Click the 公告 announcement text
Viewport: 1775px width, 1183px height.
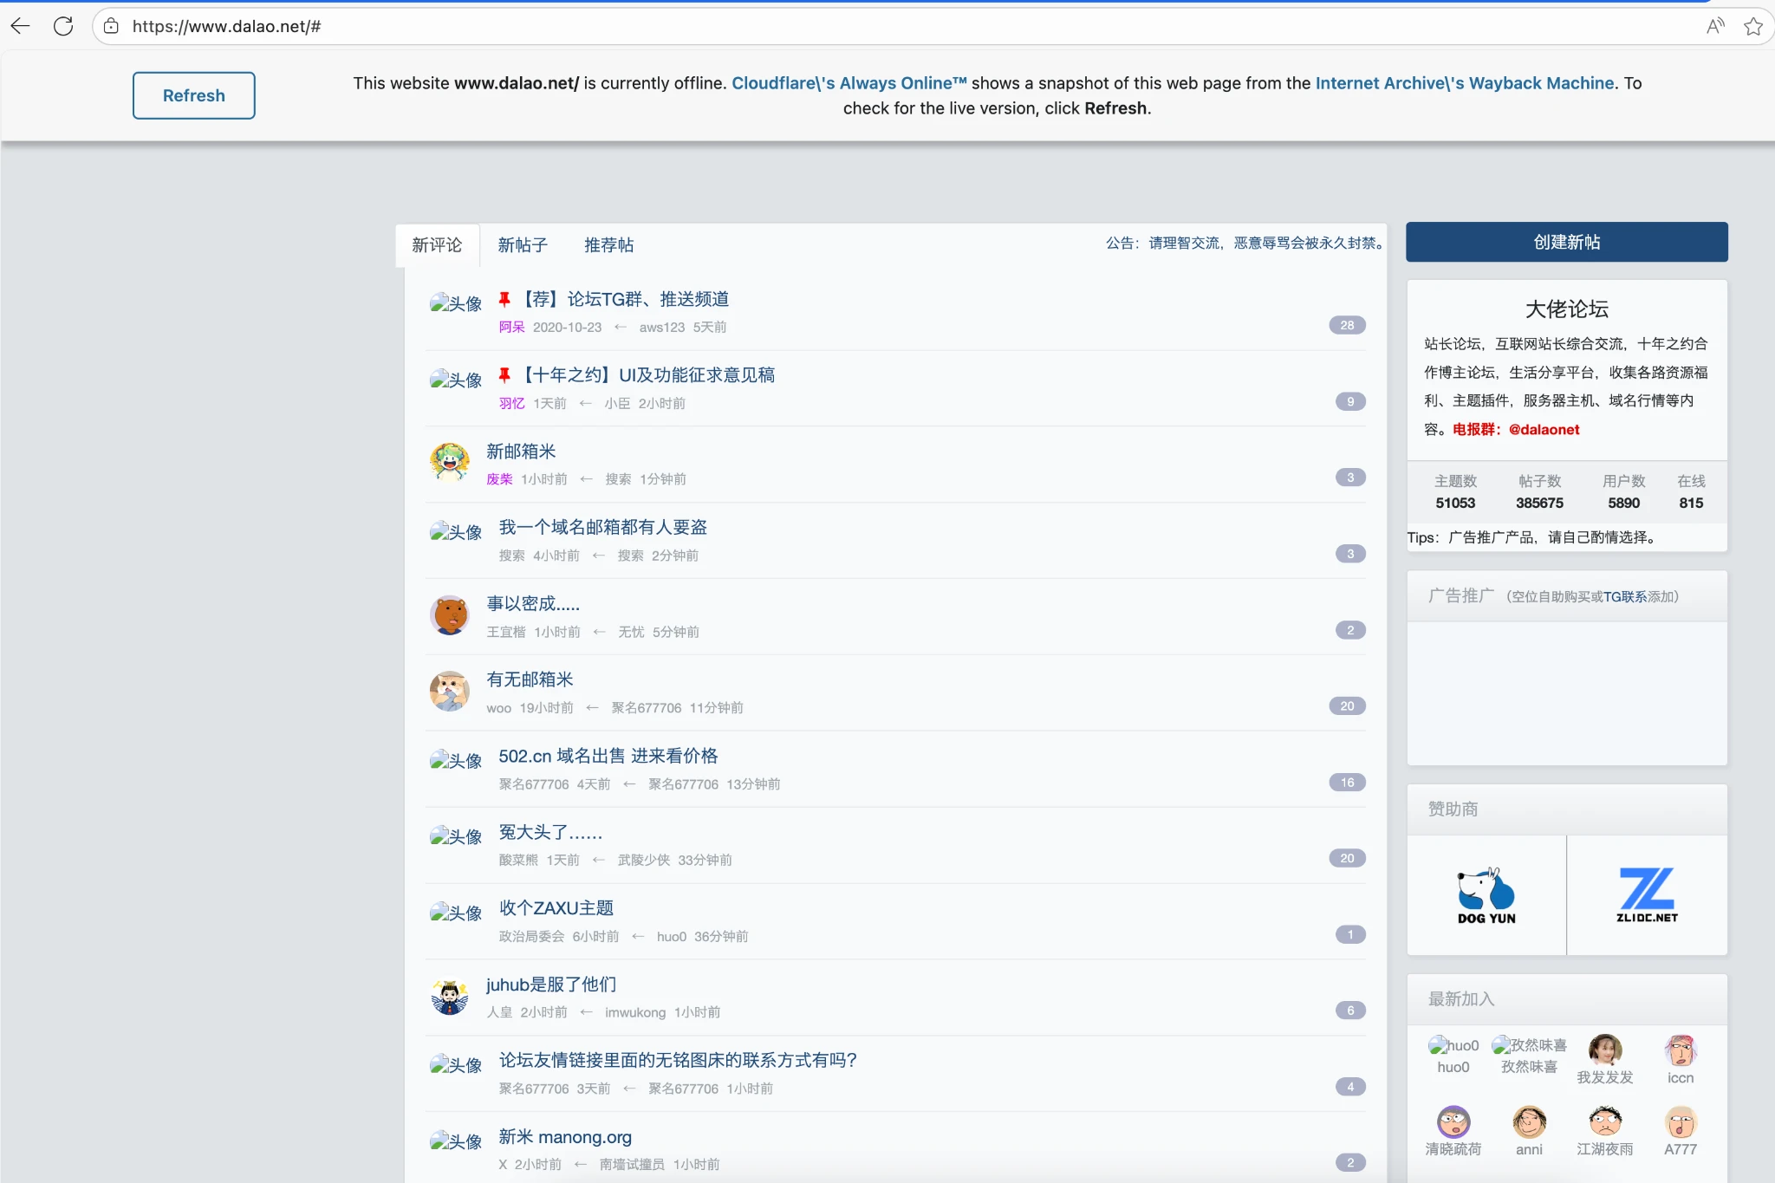pyautogui.click(x=1245, y=243)
